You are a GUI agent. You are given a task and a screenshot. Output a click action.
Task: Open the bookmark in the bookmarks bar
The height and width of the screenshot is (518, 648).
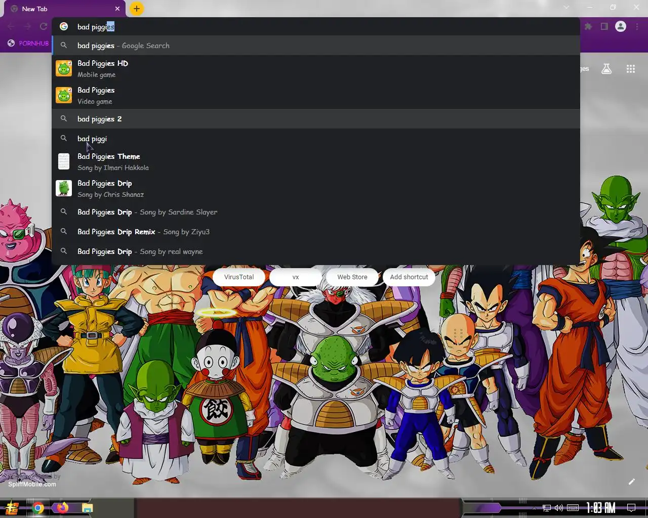28,43
